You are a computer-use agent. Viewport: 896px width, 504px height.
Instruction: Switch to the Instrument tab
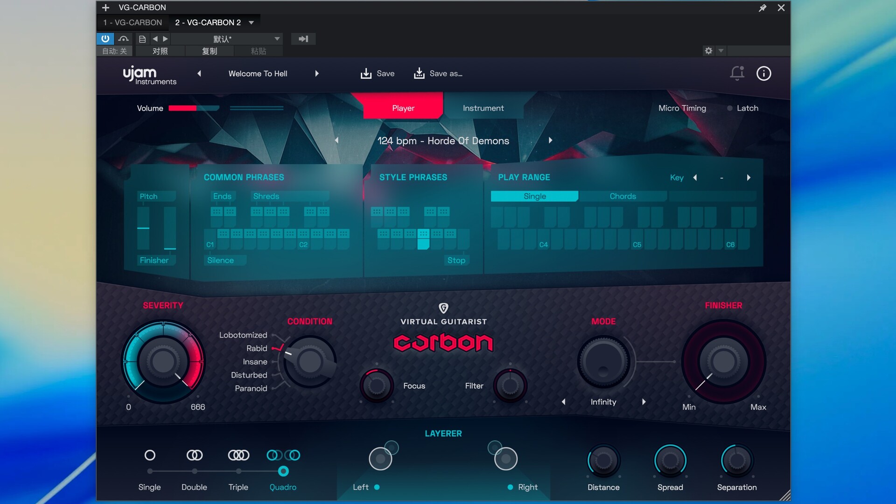pos(483,108)
